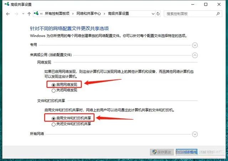Expand the 所有网络 section
This screenshot has height=161, width=228.
[195, 134]
